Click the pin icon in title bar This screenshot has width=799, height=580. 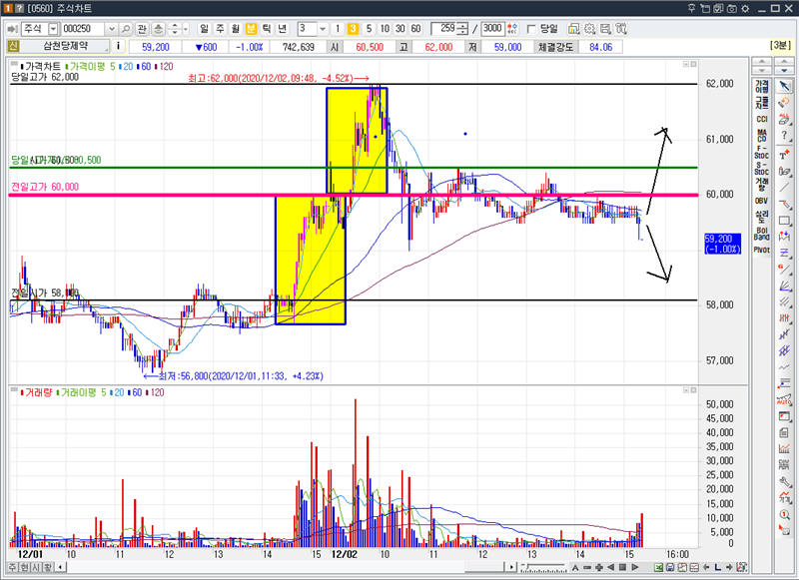(x=692, y=8)
